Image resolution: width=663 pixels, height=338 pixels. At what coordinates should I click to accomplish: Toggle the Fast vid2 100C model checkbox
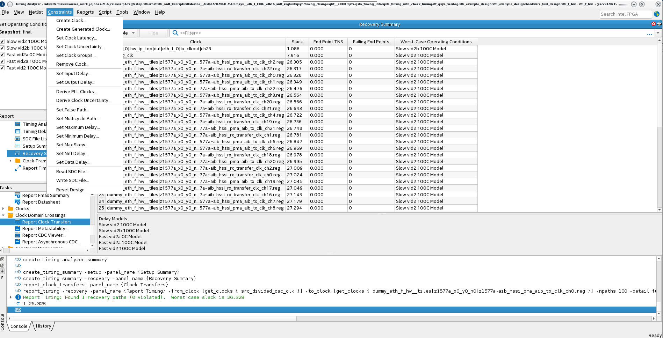pos(2,68)
